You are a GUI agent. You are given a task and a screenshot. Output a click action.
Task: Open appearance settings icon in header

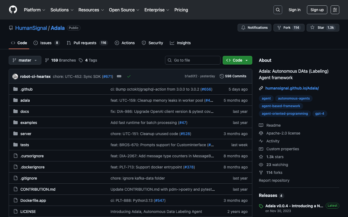pyautogui.click(x=335, y=10)
